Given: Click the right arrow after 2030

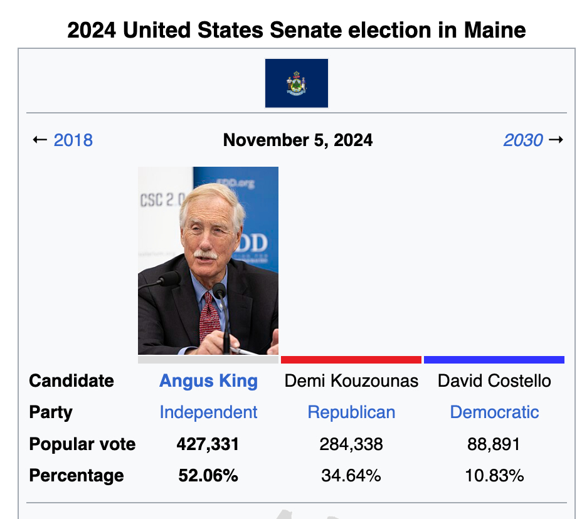Looking at the screenshot, I should coord(556,139).
